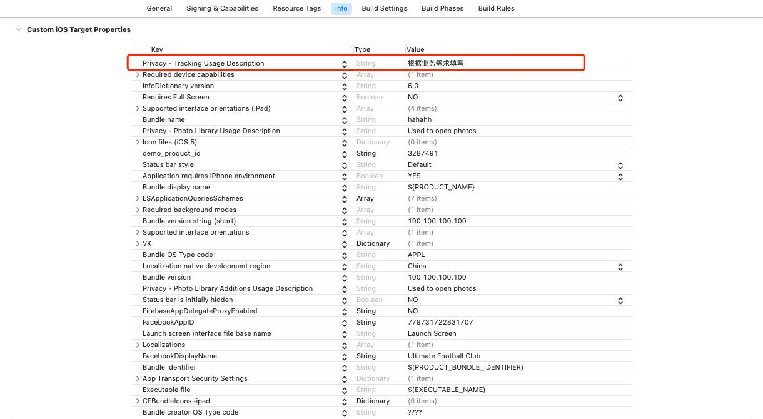Click key stepper for InfoDictionary version
This screenshot has width=763, height=419.
tap(345, 86)
